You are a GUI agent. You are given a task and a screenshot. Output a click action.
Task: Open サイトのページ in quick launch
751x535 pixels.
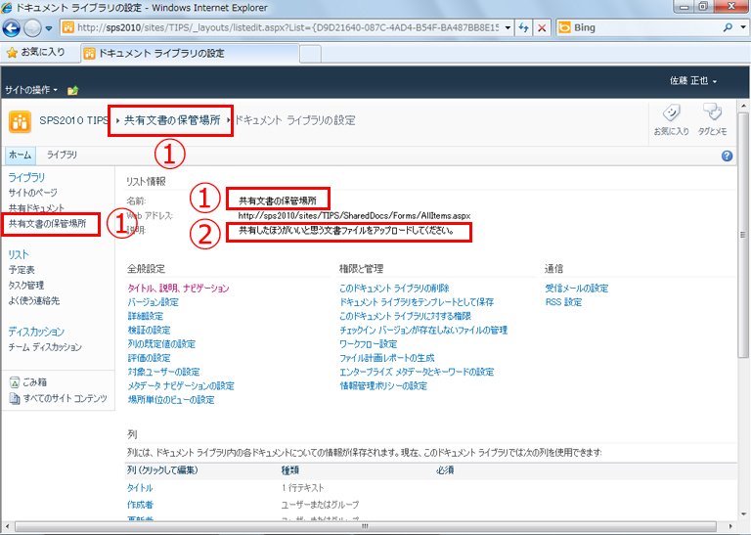point(33,193)
